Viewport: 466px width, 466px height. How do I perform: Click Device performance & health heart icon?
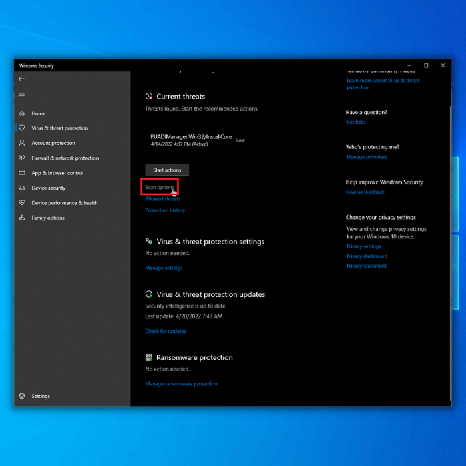[22, 202]
